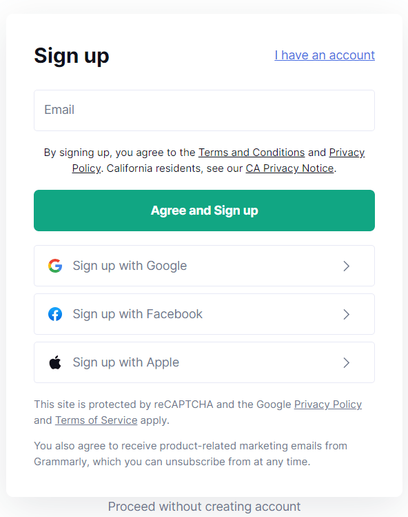Click the Apple logo icon

[x=55, y=362]
